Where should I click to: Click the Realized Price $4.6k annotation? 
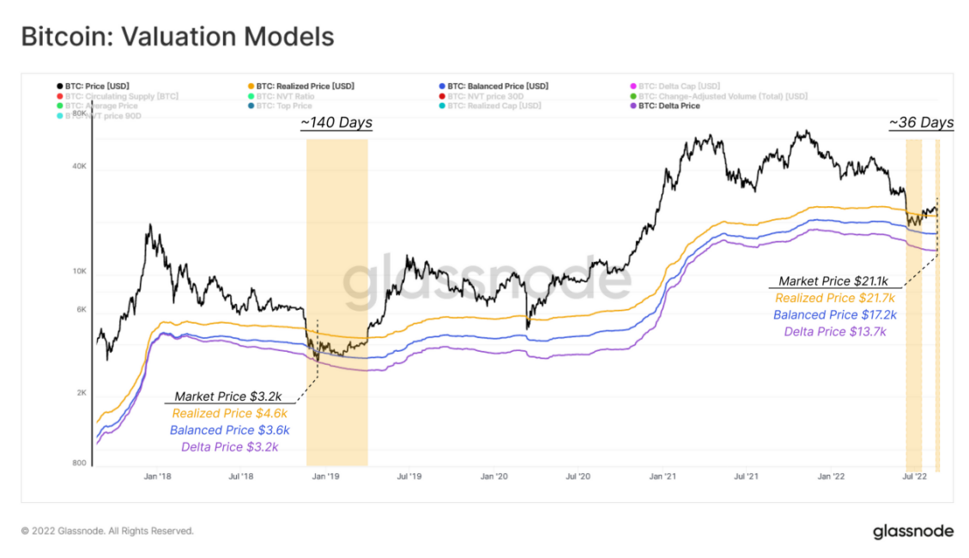pyautogui.click(x=230, y=414)
